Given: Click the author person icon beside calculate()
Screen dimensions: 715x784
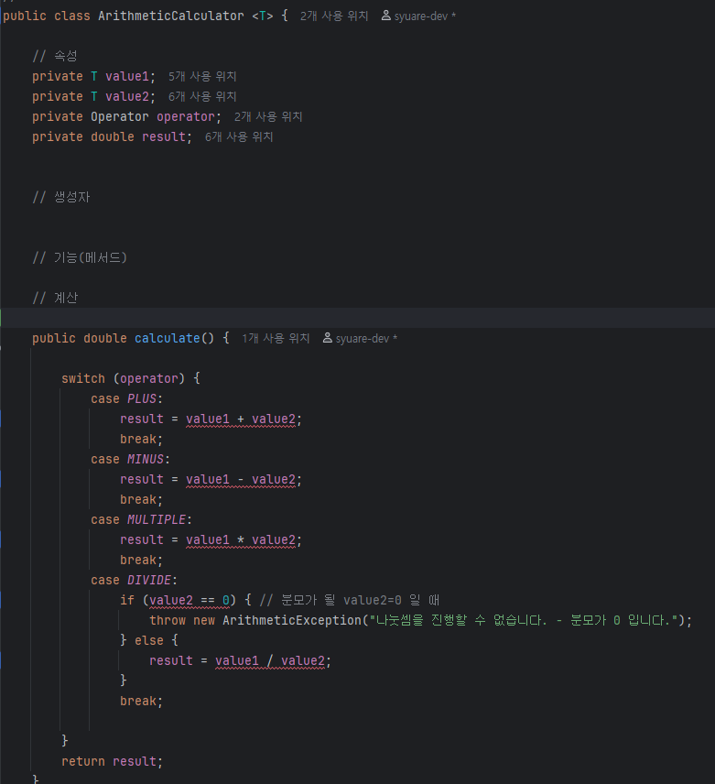Looking at the screenshot, I should click(x=327, y=338).
